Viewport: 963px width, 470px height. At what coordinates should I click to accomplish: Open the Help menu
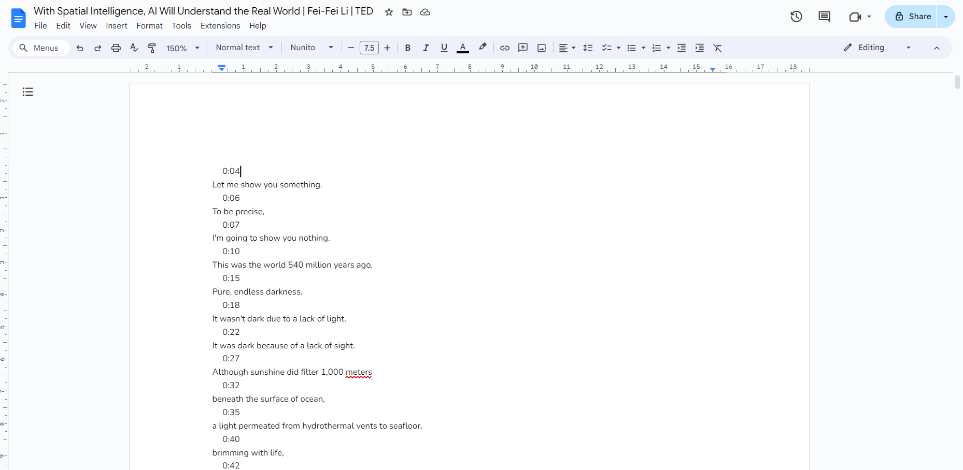[x=258, y=26]
